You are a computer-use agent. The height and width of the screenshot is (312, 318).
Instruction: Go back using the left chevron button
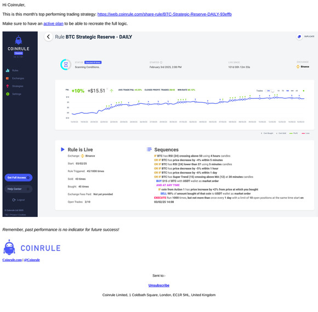pyautogui.click(x=48, y=37)
